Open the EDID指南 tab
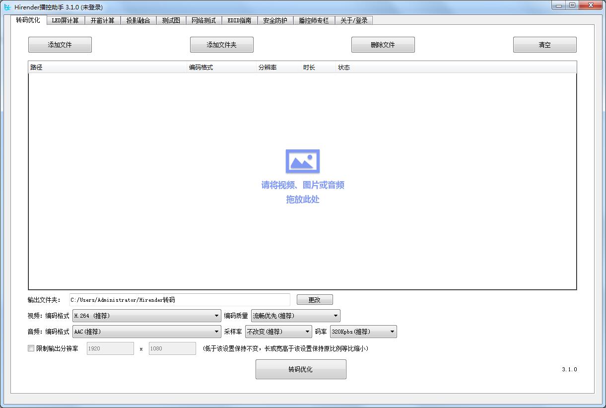606x408 pixels. click(239, 20)
